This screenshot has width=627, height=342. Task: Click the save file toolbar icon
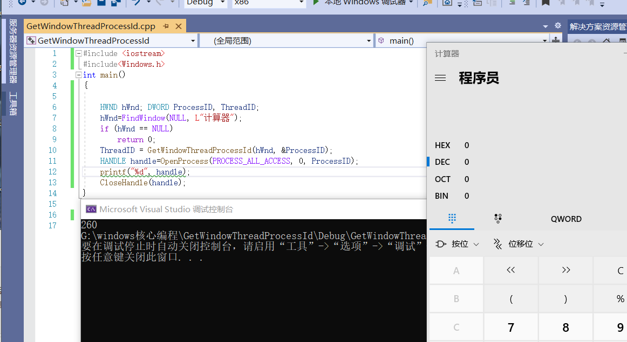101,2
